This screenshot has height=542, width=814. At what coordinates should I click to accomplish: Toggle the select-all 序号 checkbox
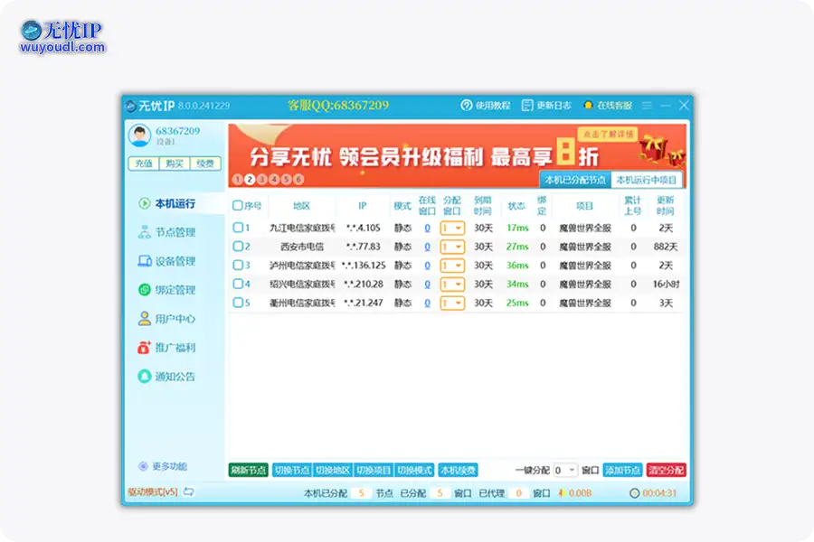[x=237, y=205]
